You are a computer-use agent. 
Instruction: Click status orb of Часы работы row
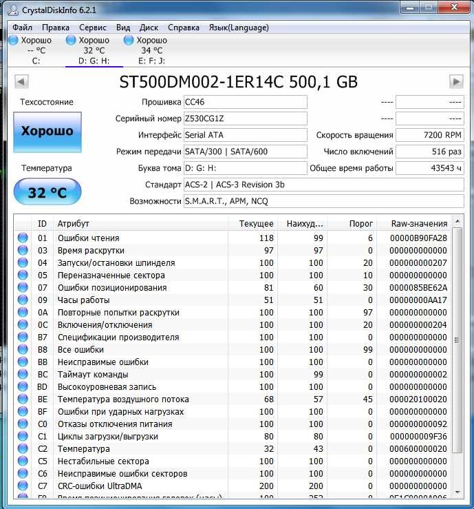[x=23, y=300]
